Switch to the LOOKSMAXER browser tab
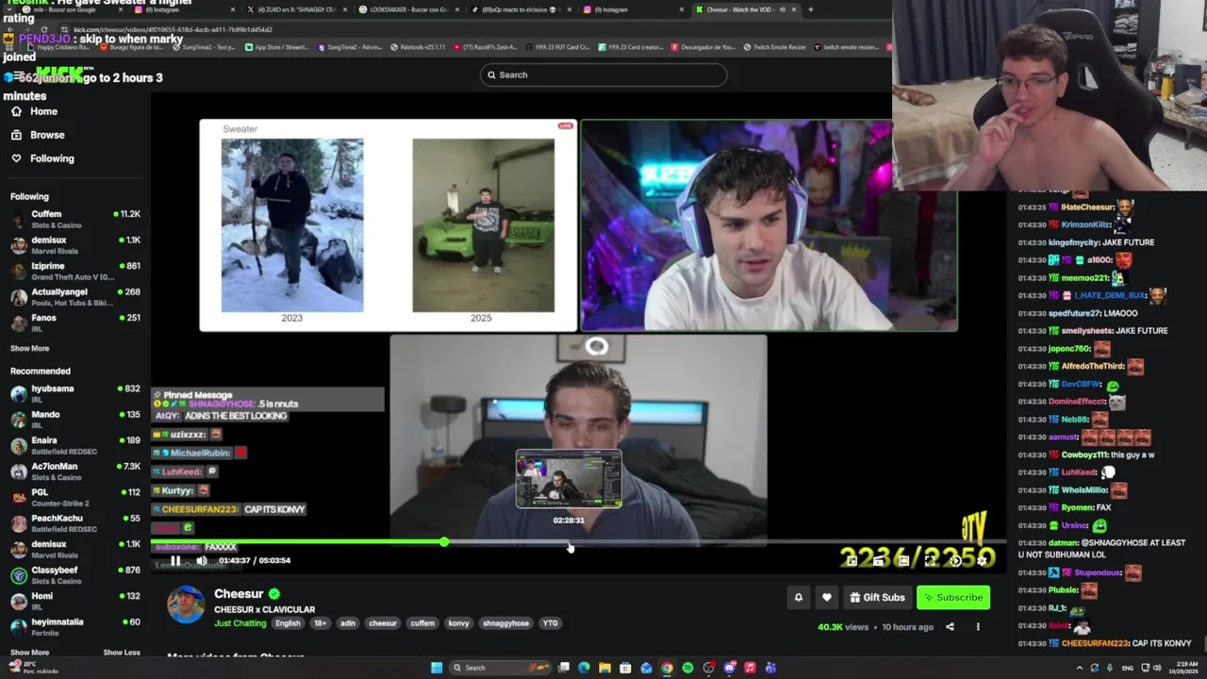The width and height of the screenshot is (1207, 679). click(x=407, y=9)
